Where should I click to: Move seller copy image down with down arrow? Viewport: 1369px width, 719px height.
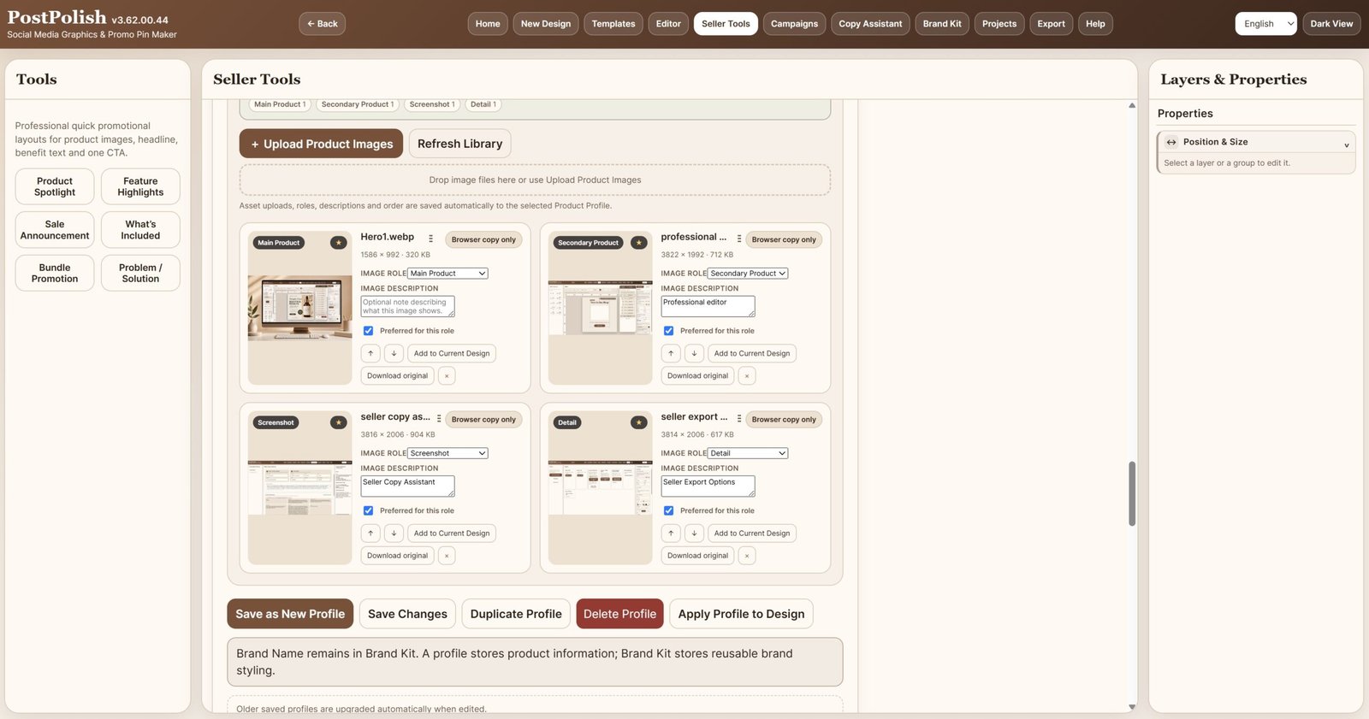pyautogui.click(x=394, y=533)
